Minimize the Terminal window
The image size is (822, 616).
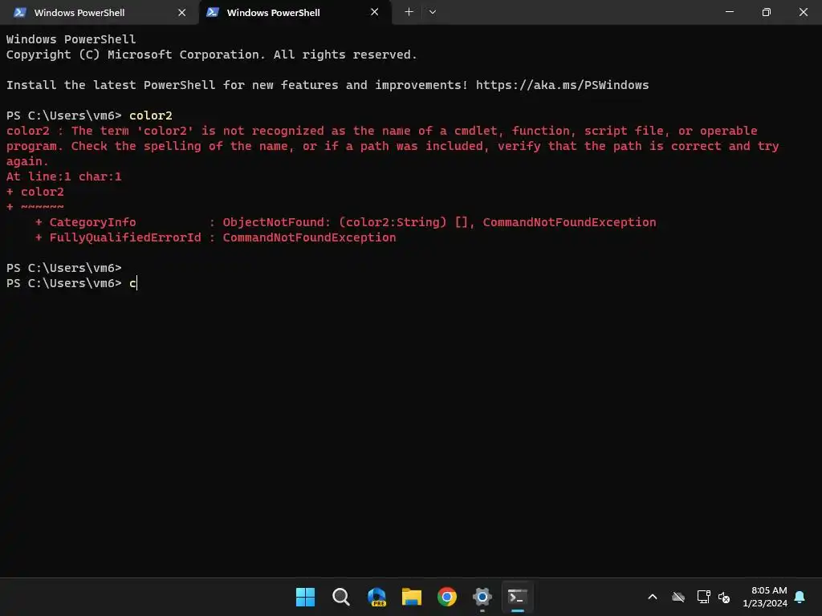click(729, 12)
